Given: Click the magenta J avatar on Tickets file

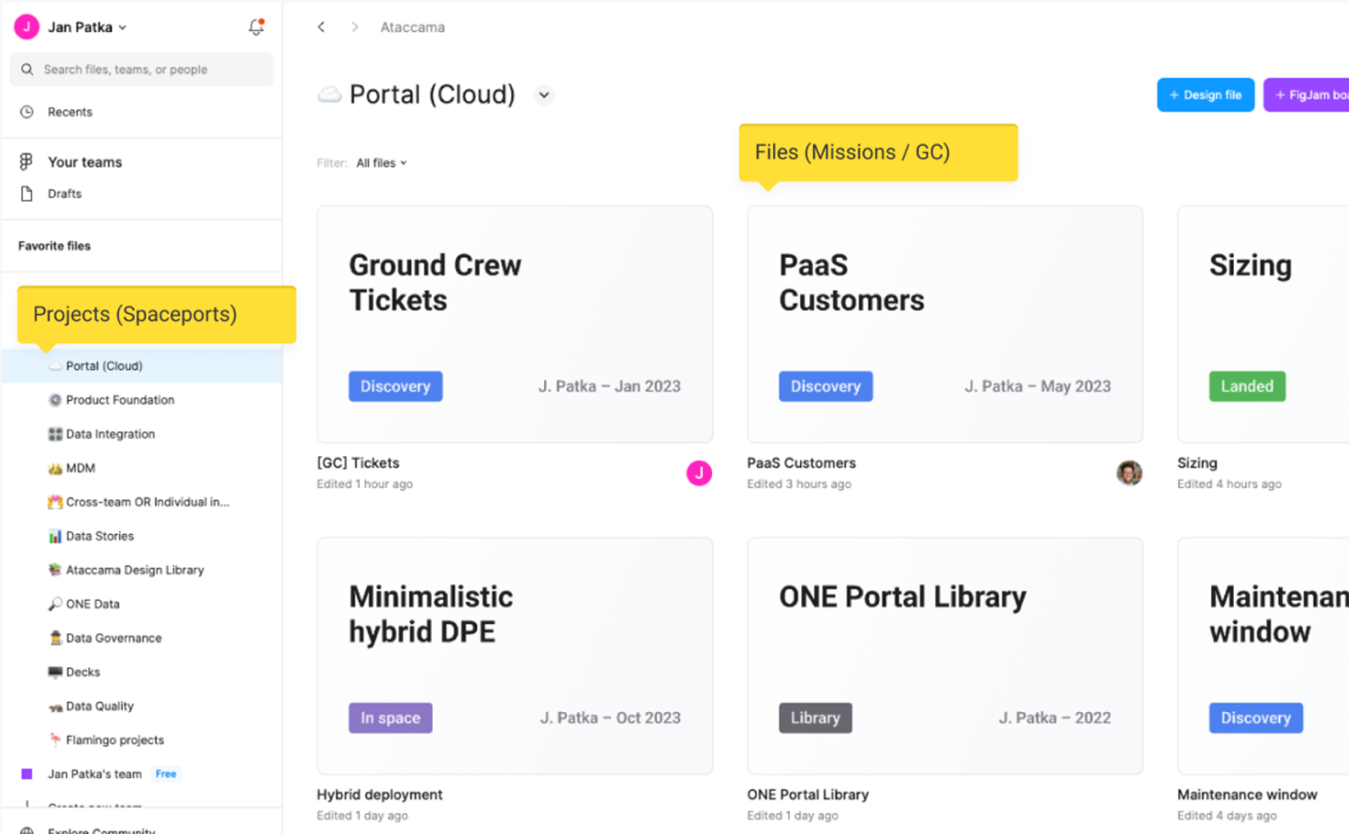Looking at the screenshot, I should pos(699,473).
